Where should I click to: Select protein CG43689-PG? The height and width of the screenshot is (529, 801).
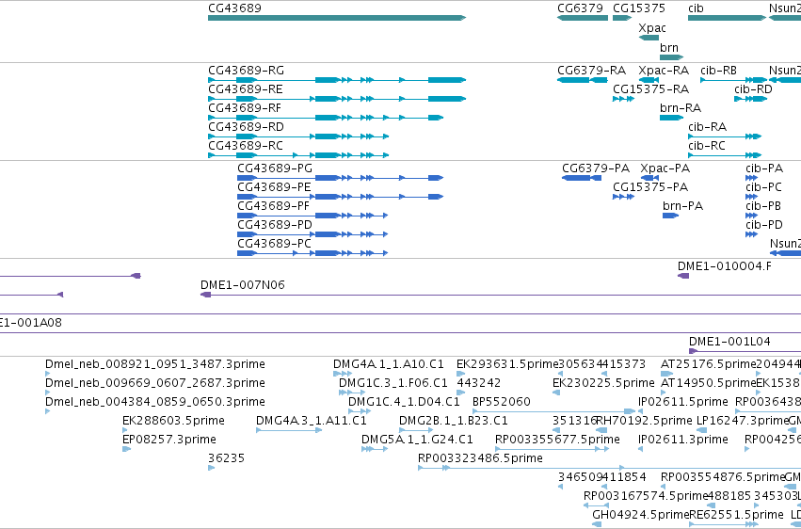(275, 168)
